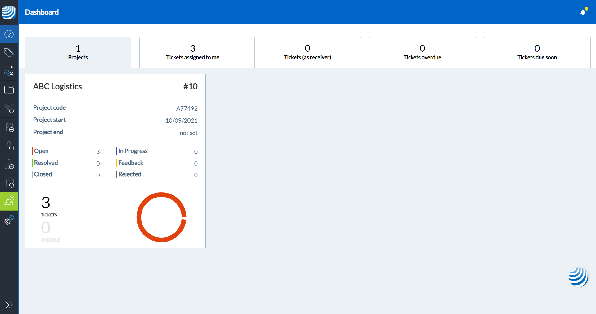The width and height of the screenshot is (596, 314).
Task: Expand the sidebar with double chevron
Action: point(9,305)
